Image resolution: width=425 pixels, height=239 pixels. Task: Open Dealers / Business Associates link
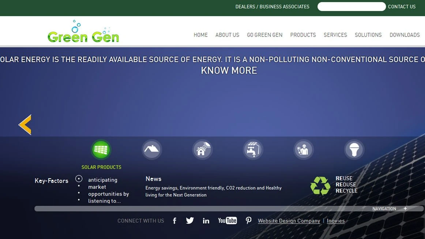272,7
